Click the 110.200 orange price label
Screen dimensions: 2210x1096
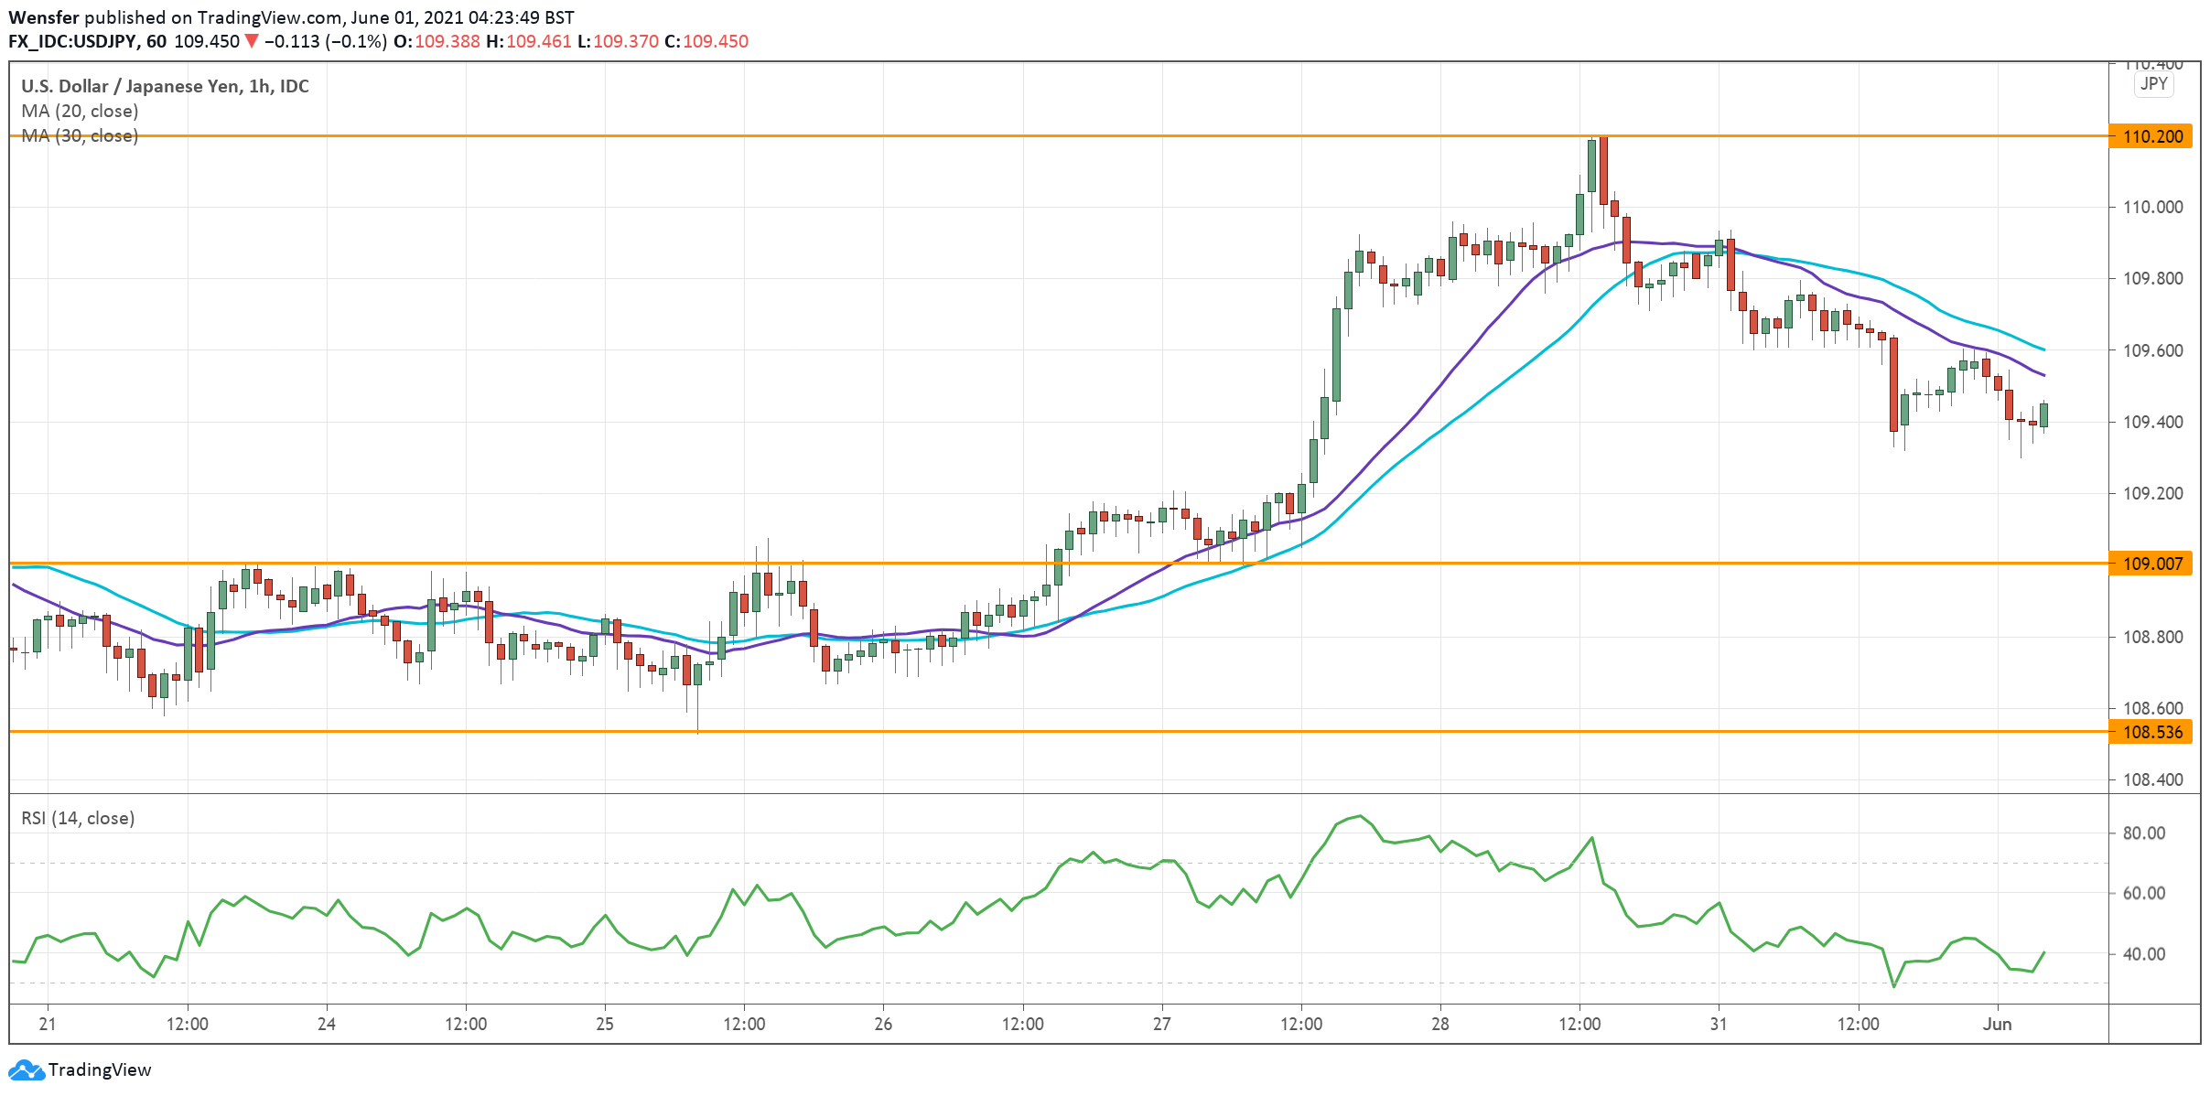[2151, 136]
